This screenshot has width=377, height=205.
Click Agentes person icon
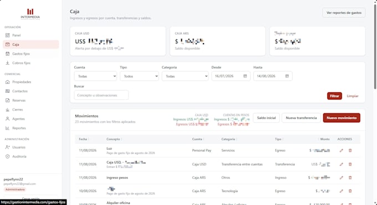(x=7, y=119)
